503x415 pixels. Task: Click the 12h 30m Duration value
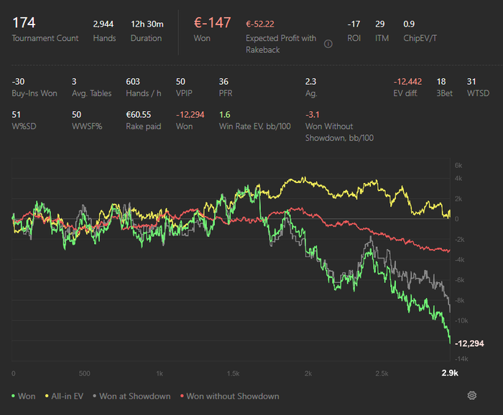147,24
